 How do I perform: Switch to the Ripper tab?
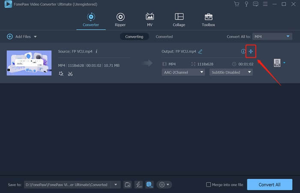coord(120,20)
